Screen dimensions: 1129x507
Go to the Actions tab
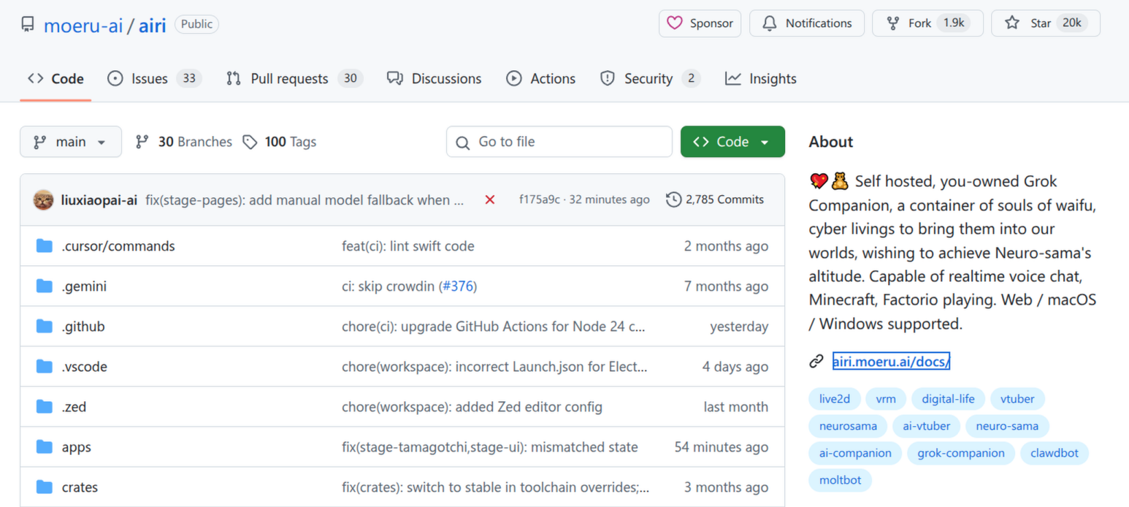(x=540, y=79)
